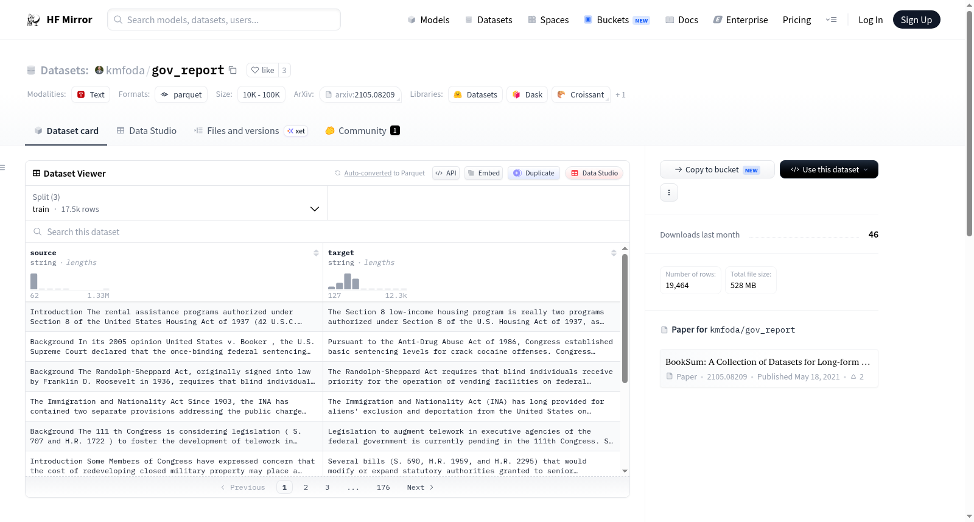Image resolution: width=974 pixels, height=522 pixels.
Task: Click Copy to bucket button
Action: pos(717,169)
